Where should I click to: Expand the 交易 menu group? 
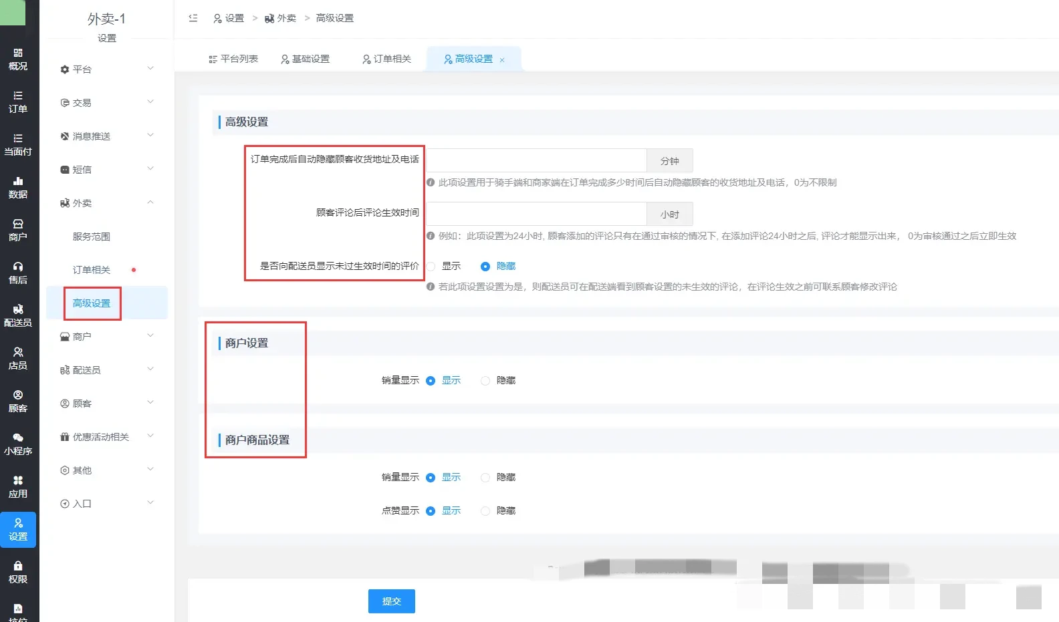tap(107, 102)
